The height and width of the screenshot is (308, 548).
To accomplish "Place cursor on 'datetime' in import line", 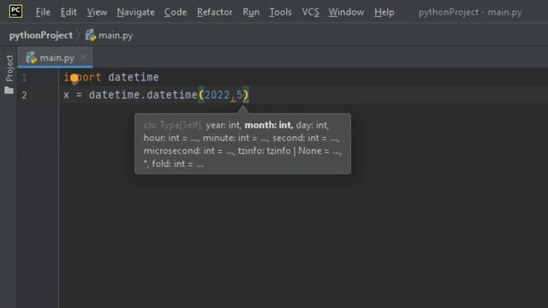I will [x=134, y=77].
